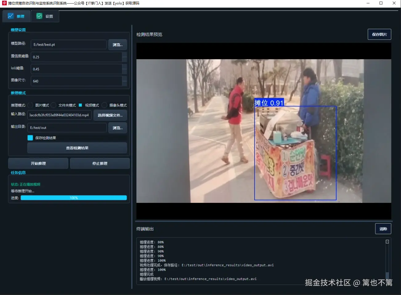Increase 图像尺寸 with the up arrow
The width and height of the screenshot is (401, 295).
[x=125, y=79]
